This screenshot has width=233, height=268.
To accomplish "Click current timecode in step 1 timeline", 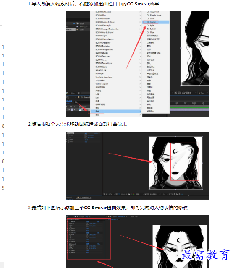I will tap(69, 101).
